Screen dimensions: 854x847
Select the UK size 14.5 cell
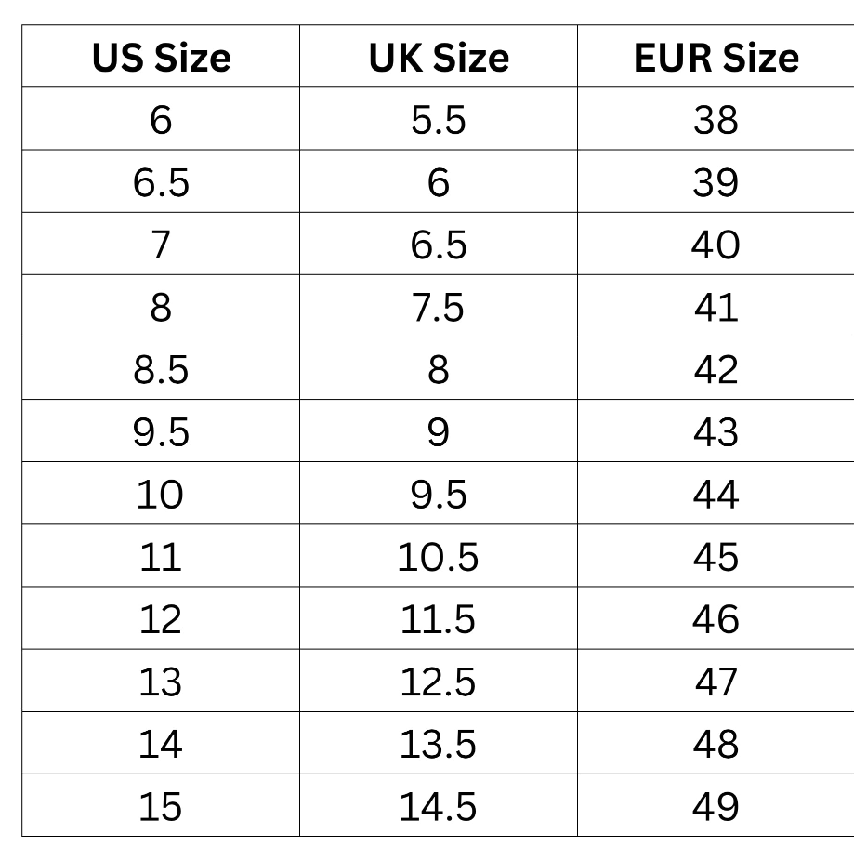tap(439, 806)
